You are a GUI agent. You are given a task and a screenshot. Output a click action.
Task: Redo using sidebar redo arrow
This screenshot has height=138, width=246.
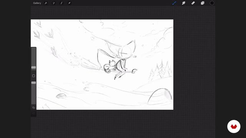(x=33, y=113)
